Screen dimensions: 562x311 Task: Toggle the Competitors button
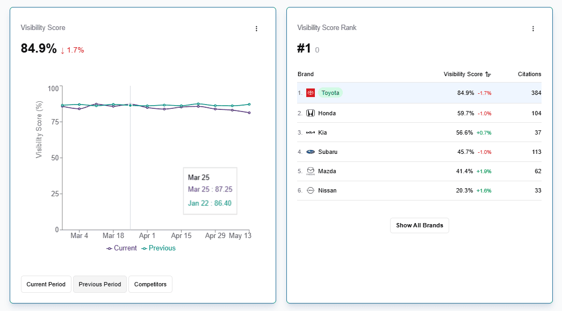150,284
